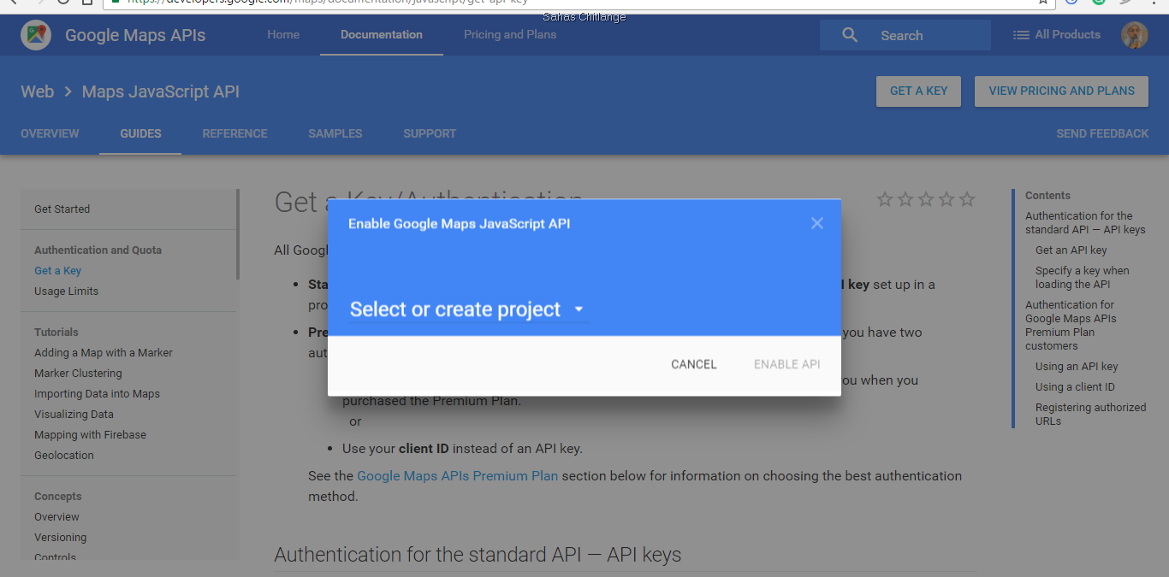Viewport: 1169px width, 577px height.
Task: Focus the Search input field
Action: tap(905, 35)
